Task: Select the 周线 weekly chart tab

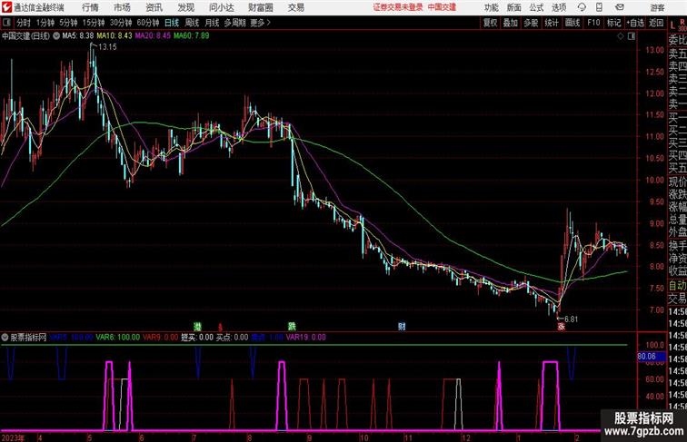Action: coord(192,23)
